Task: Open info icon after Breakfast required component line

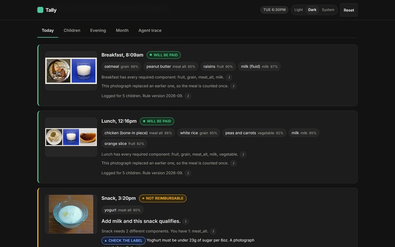Action: click(x=229, y=77)
